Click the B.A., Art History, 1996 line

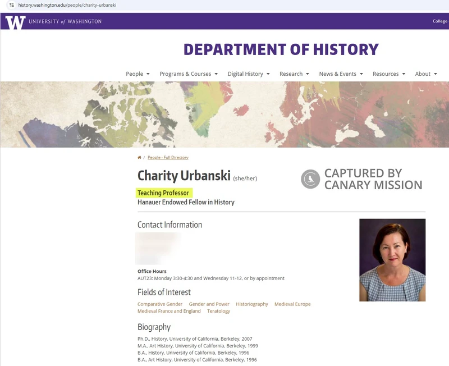[x=197, y=360]
